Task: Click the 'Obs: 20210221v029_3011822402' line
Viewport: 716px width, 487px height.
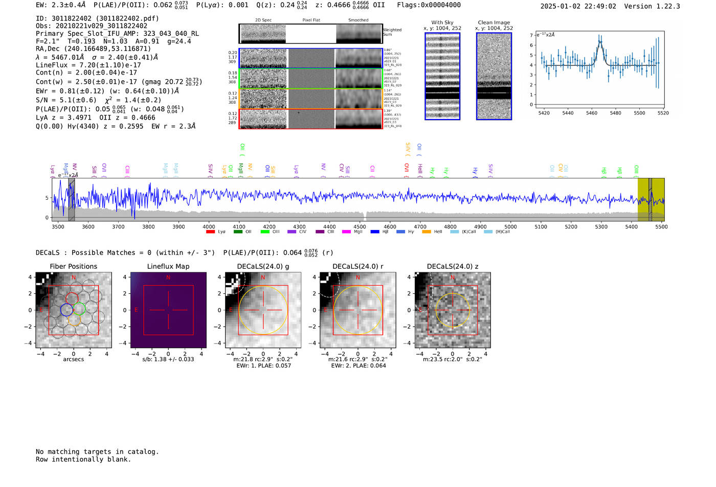Action: point(92,26)
